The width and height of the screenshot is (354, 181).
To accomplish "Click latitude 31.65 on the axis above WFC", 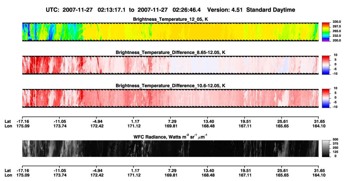I will [x=319, y=121].
